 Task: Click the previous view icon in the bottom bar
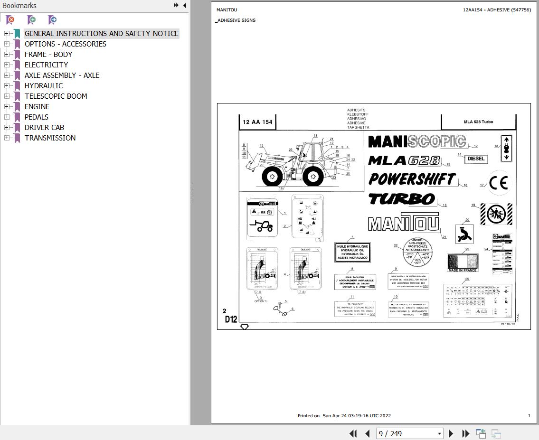click(481, 433)
